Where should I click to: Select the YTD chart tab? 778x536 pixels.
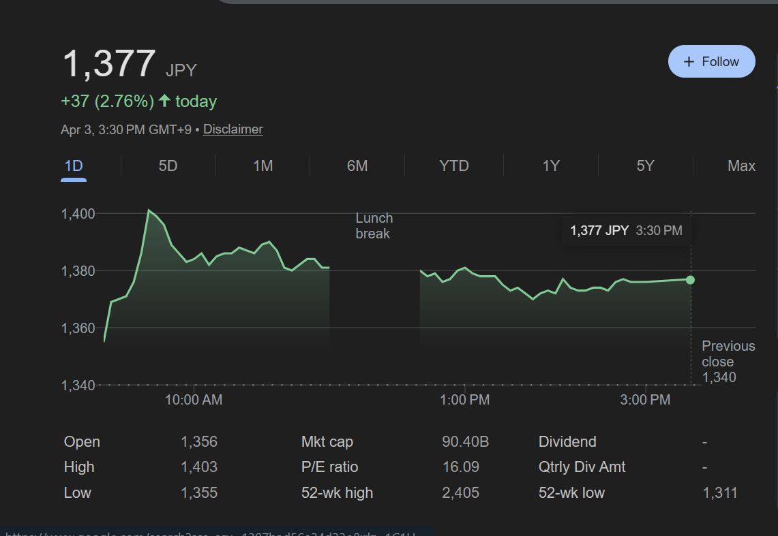point(453,166)
